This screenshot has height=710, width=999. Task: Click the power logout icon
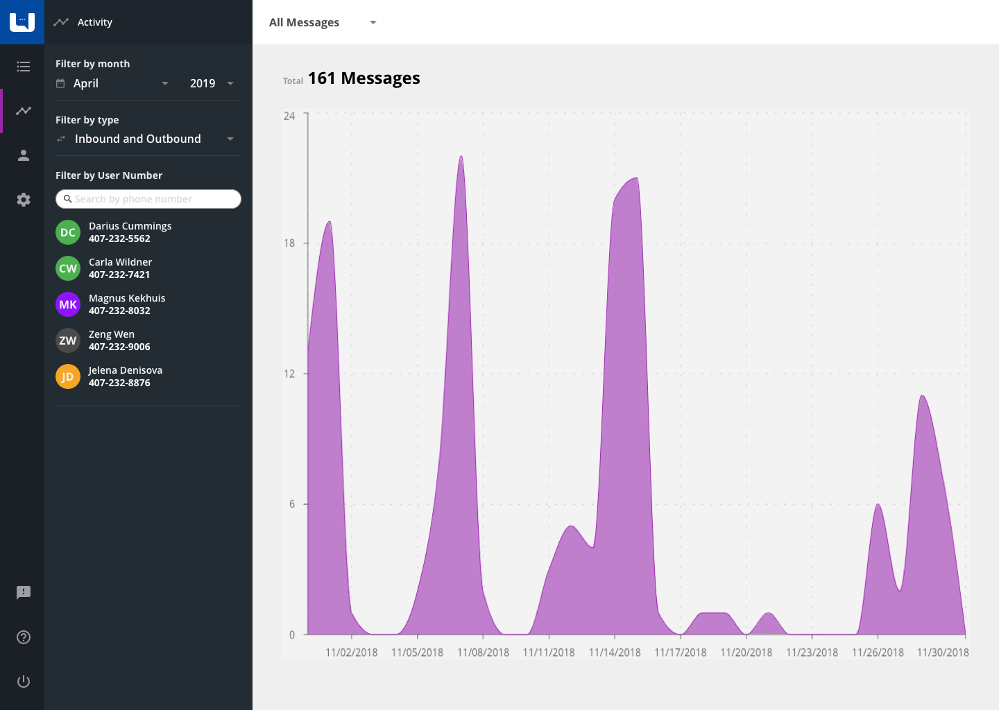coord(24,682)
